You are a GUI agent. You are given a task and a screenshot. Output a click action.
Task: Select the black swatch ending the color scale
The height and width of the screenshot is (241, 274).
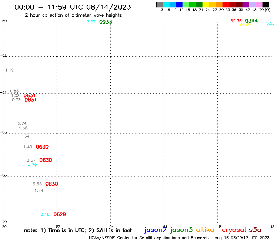266,4
